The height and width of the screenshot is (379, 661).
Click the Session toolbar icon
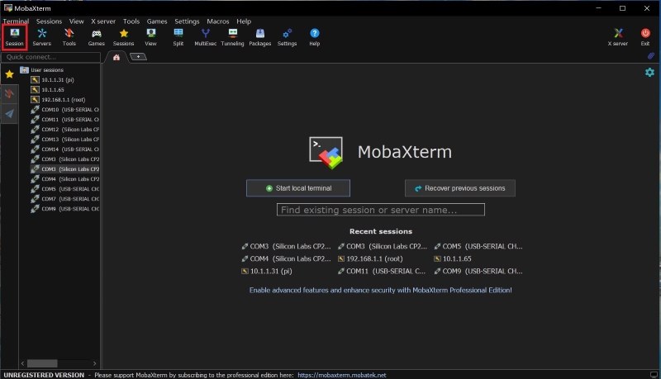click(15, 36)
